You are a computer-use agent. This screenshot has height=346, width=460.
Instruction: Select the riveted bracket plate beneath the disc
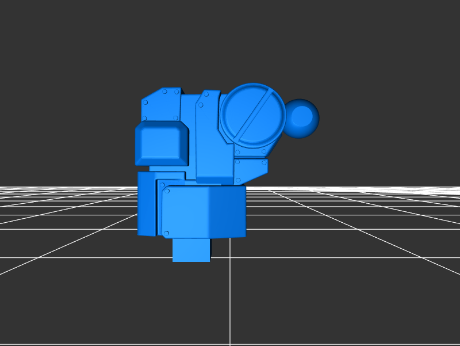251,168
